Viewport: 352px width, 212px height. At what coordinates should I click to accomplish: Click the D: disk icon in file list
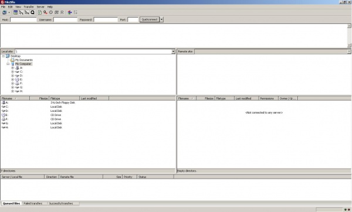(4, 111)
